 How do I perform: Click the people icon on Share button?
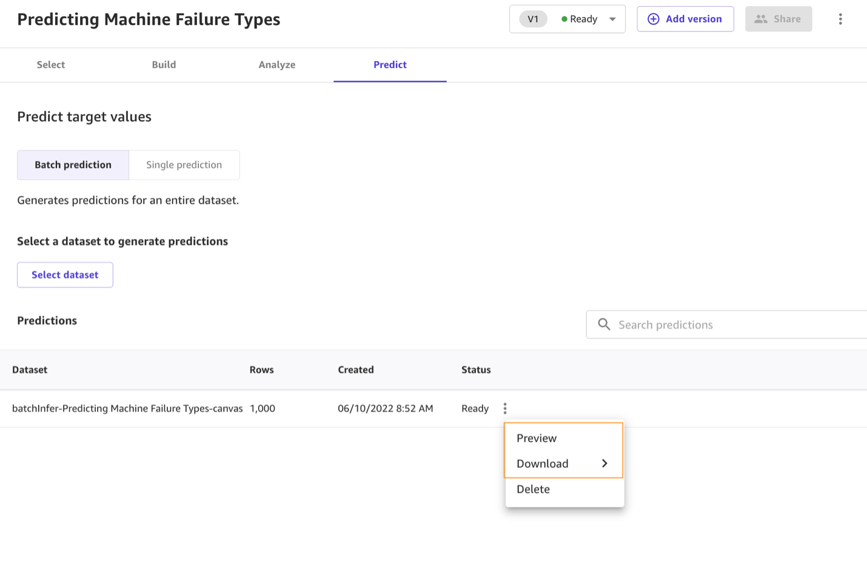click(760, 19)
